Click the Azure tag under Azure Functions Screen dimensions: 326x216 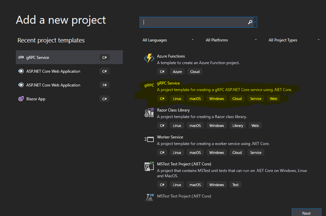tap(177, 71)
